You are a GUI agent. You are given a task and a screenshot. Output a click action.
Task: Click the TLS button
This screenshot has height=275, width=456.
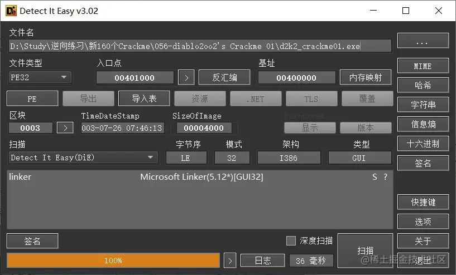pyautogui.click(x=312, y=99)
